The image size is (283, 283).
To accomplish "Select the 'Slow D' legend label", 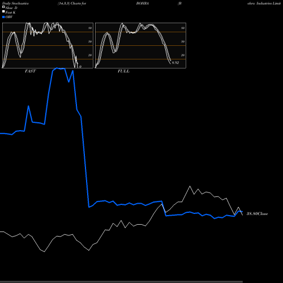I will pyautogui.click(x=11, y=8).
